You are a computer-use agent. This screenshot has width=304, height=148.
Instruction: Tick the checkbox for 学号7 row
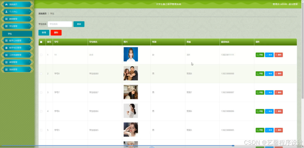pos(41,93)
